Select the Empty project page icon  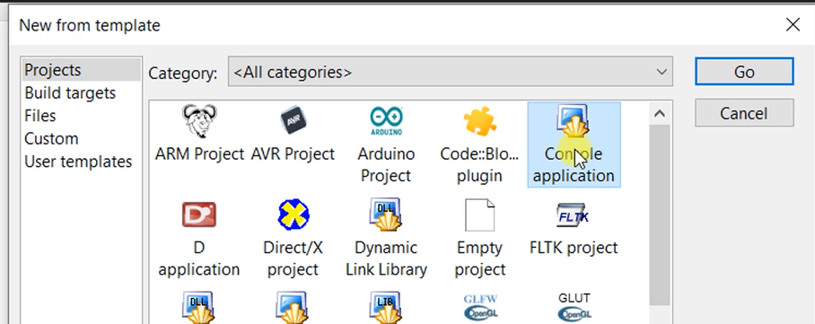coord(479,215)
